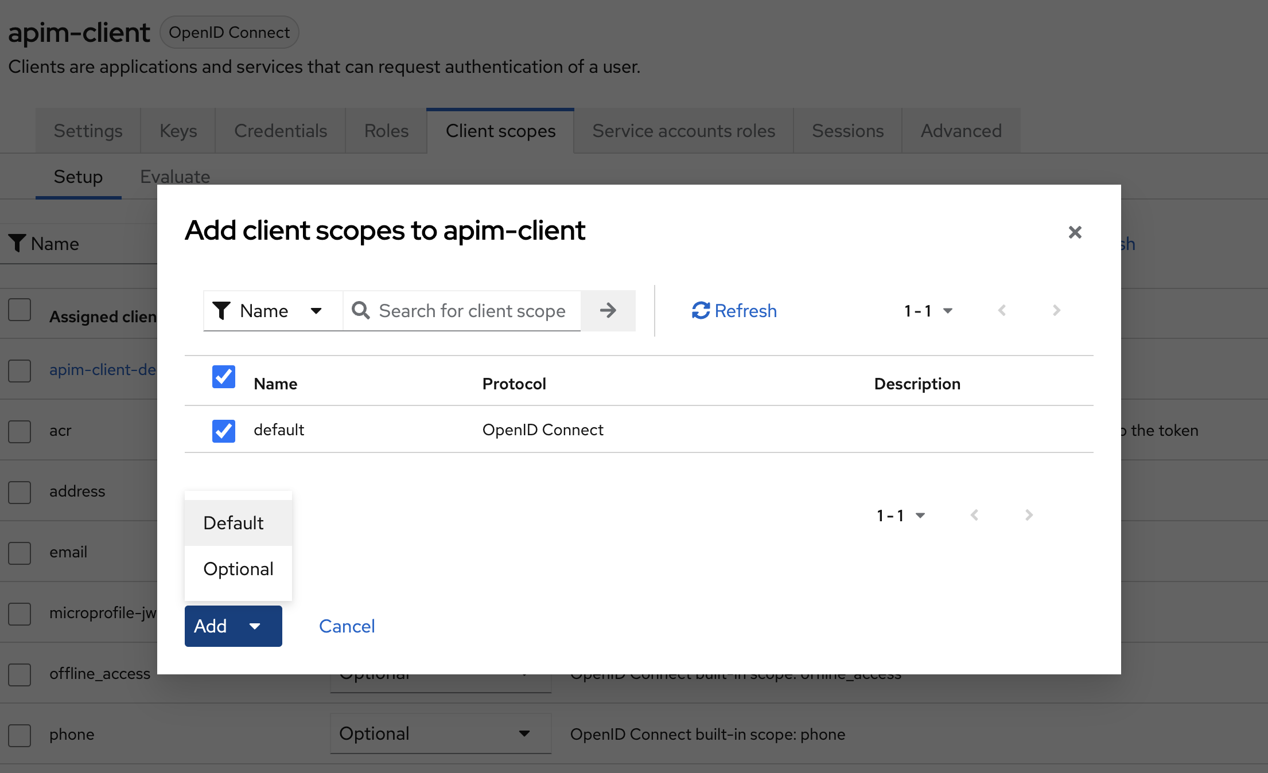The width and height of the screenshot is (1268, 773).
Task: Click the Cancel link in the dialog
Action: (347, 626)
